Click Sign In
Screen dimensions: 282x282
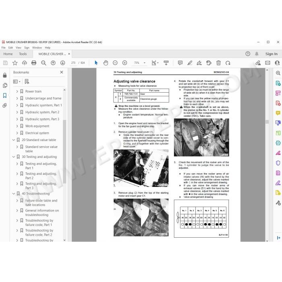(271, 54)
